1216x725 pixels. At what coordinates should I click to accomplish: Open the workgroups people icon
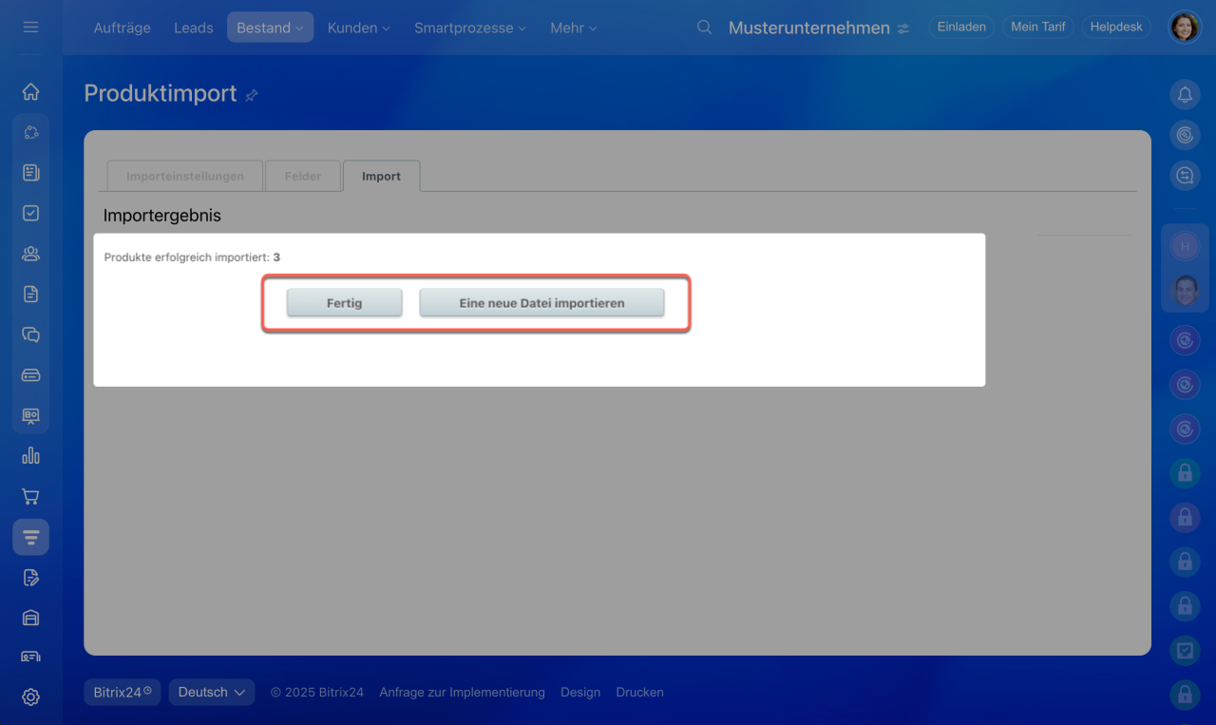coord(30,254)
